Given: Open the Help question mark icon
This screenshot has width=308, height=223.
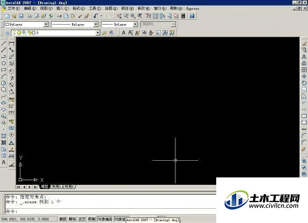Looking at the screenshot, I should [x=192, y=16].
